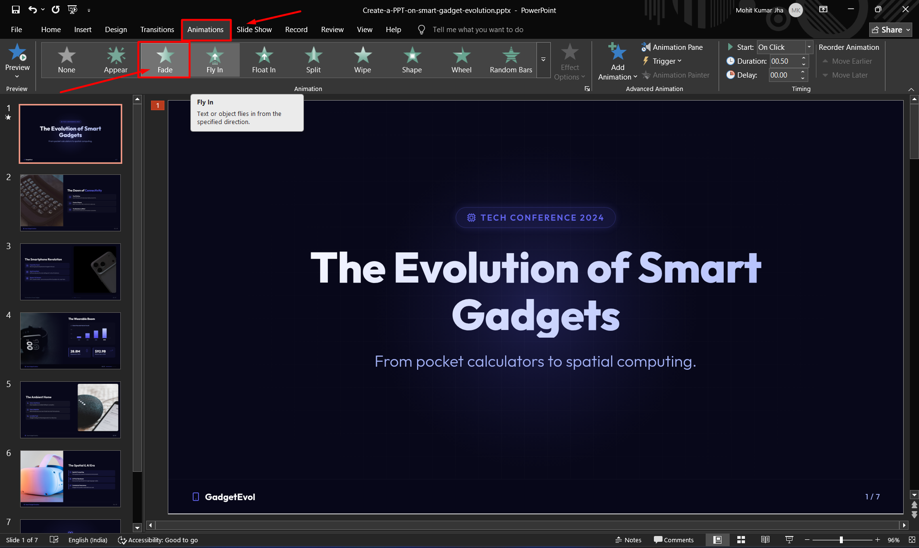Save the presentation from Quick Access toolbar
Image resolution: width=919 pixels, height=548 pixels.
click(16, 10)
